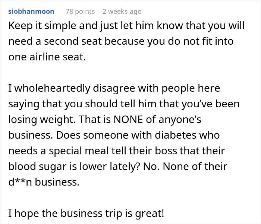Click the 78 points score label
Viewport: 261px width, 224px height.
coord(80,12)
